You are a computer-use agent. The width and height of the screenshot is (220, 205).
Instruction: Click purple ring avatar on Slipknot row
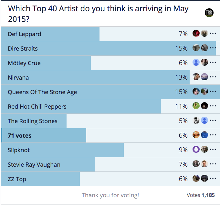[x=196, y=149]
